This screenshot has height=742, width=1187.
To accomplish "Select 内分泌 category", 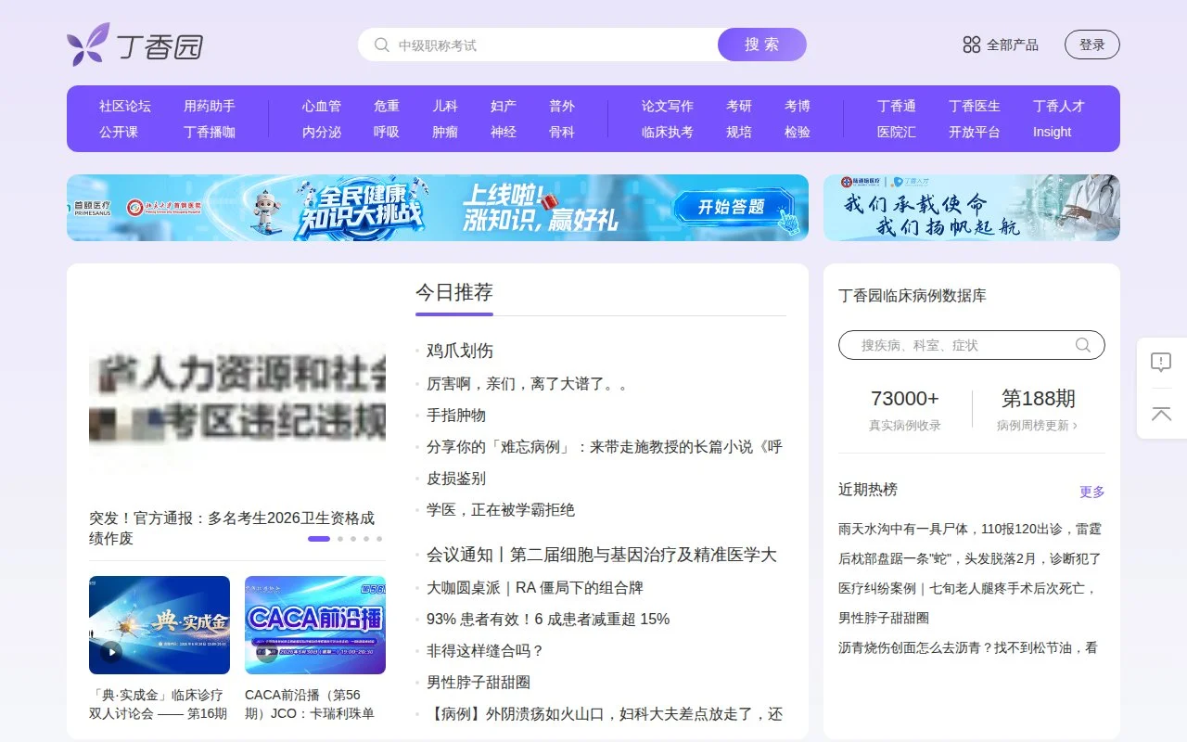I will (322, 132).
